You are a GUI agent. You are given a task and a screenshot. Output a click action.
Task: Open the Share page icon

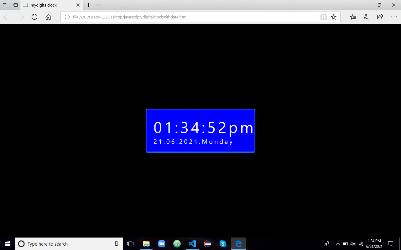click(380, 17)
